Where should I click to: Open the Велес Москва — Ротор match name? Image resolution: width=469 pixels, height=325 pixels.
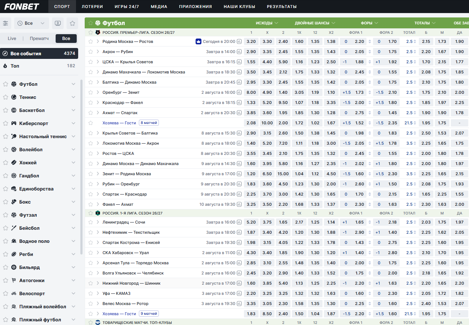pos(125,304)
